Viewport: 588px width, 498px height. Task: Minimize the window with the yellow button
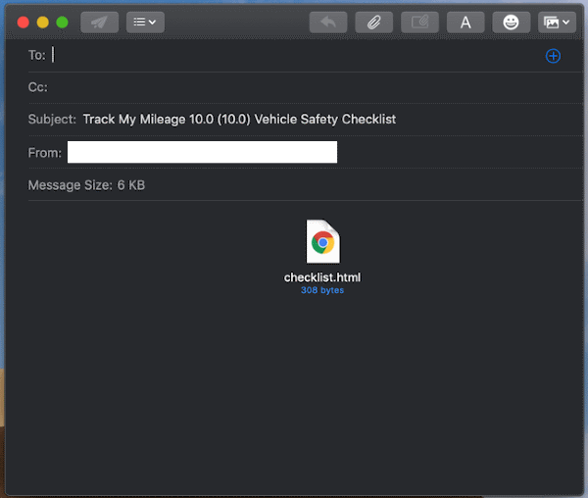coord(42,22)
